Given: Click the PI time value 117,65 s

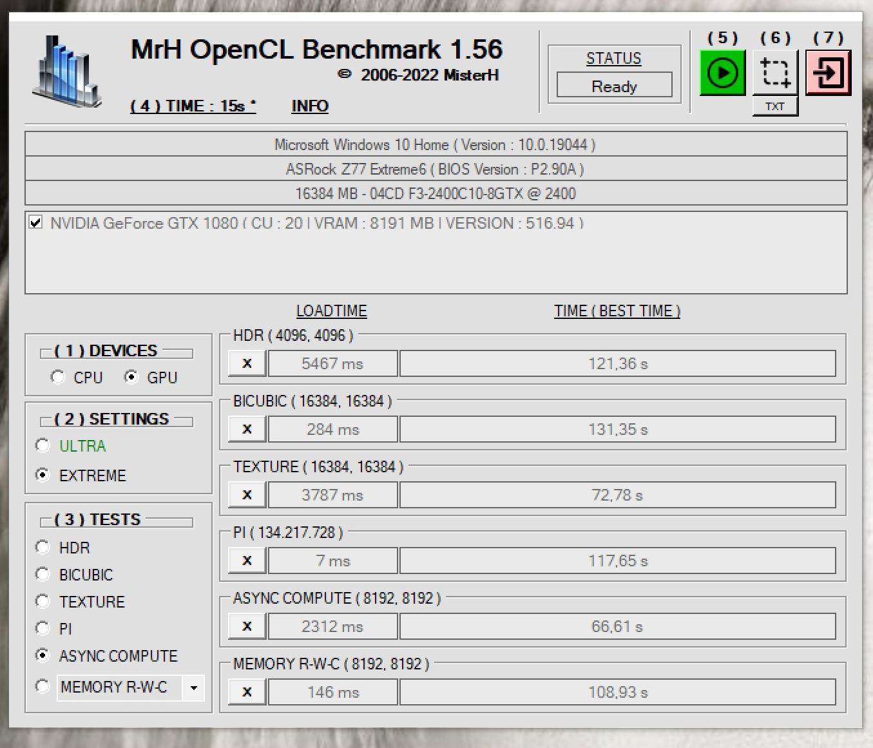Looking at the screenshot, I should point(618,561).
